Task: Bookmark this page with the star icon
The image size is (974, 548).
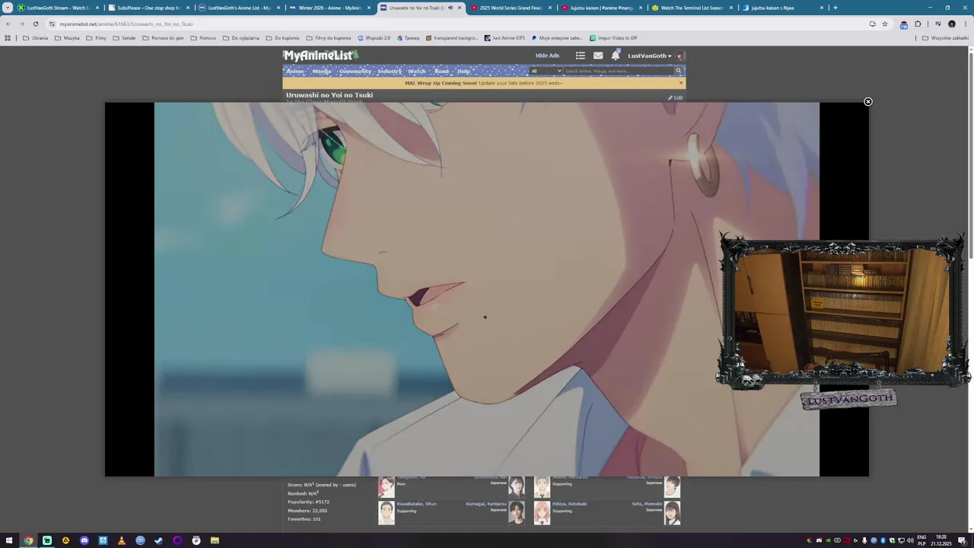Action: [884, 24]
